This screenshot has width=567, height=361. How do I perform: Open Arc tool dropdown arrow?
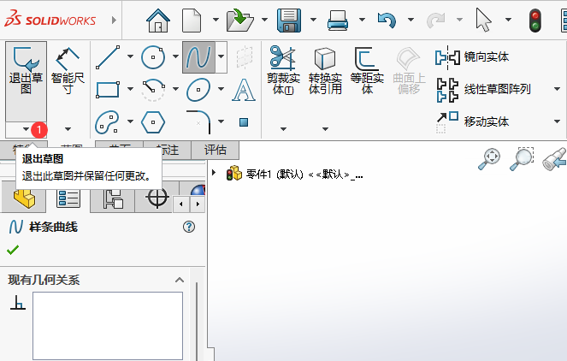pyautogui.click(x=175, y=89)
